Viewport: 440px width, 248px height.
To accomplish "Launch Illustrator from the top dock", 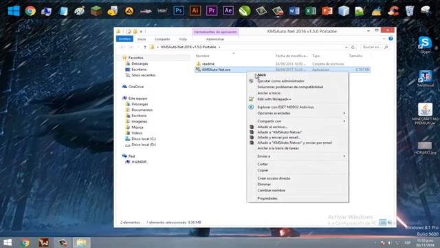I will [195, 11].
